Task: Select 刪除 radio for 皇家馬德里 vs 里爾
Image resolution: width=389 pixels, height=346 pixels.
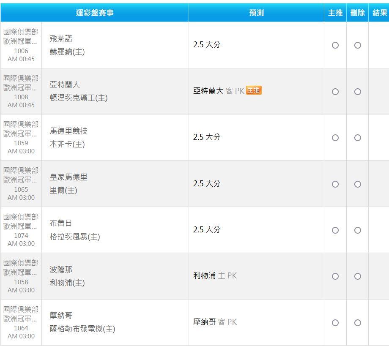Action: pyautogui.click(x=357, y=184)
